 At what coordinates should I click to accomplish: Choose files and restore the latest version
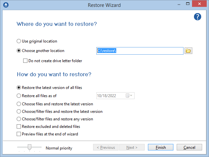point(19,104)
